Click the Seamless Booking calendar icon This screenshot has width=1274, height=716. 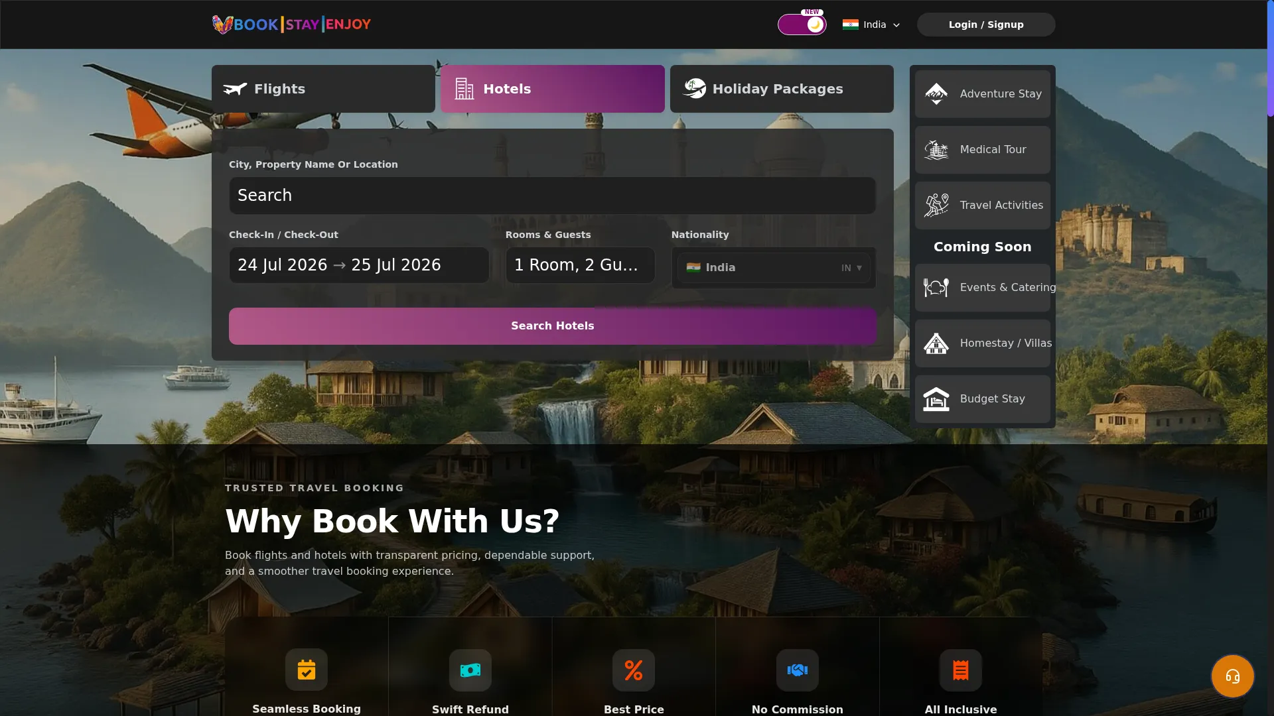tap(307, 670)
